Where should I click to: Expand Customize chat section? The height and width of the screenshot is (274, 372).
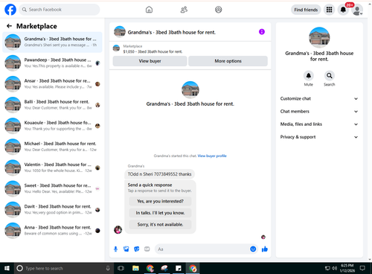click(319, 98)
